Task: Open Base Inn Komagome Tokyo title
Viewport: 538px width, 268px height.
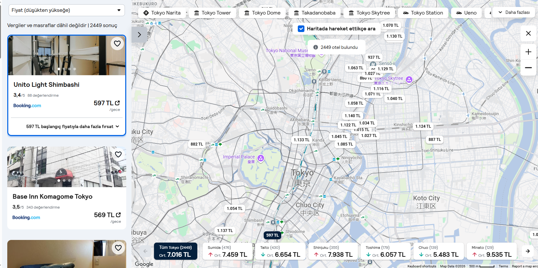Action: [x=53, y=196]
